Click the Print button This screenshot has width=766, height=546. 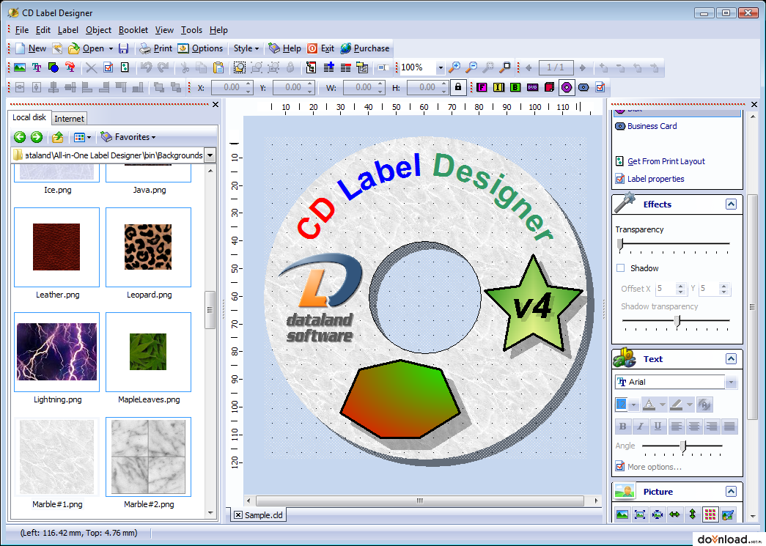[156, 48]
